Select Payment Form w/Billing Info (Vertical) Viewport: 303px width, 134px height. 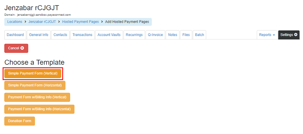37,97
